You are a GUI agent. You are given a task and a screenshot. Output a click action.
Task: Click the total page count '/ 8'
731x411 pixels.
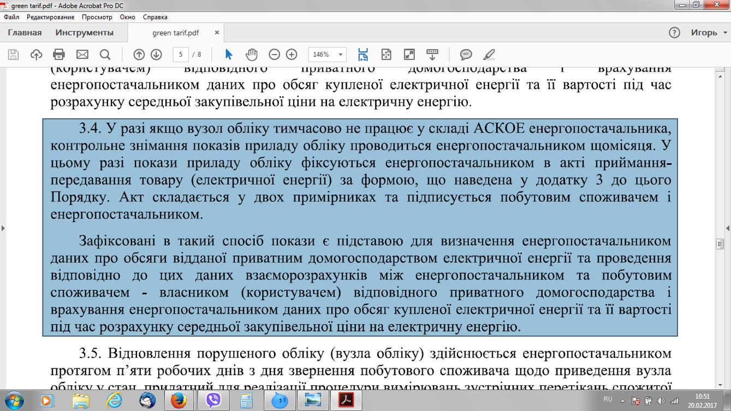(197, 55)
